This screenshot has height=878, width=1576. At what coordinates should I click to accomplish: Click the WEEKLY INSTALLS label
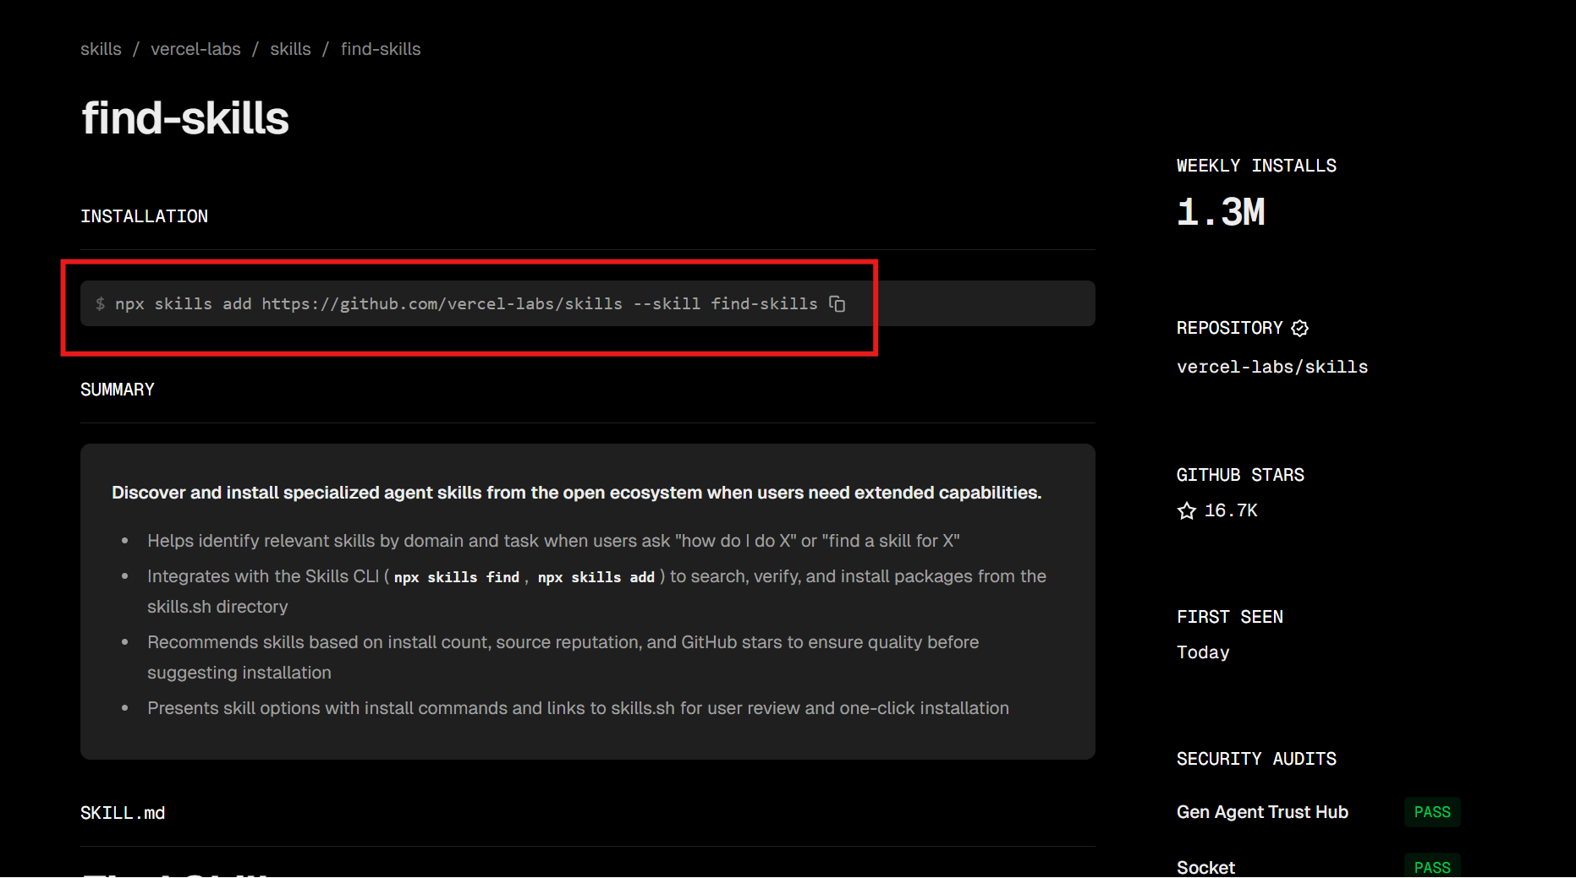[x=1256, y=166]
